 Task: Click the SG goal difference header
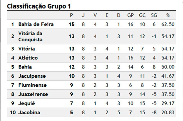pyautogui.click(x=154, y=15)
